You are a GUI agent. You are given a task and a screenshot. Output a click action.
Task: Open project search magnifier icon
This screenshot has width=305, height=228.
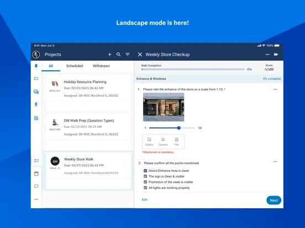118,55
